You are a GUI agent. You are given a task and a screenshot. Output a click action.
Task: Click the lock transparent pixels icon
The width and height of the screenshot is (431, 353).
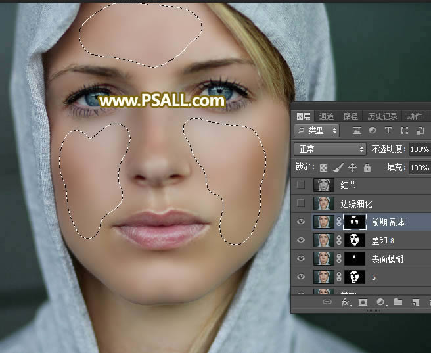(323, 168)
